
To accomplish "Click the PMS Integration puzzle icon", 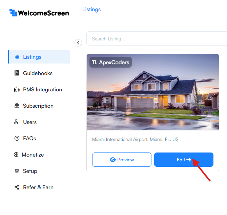I will coord(17,89).
